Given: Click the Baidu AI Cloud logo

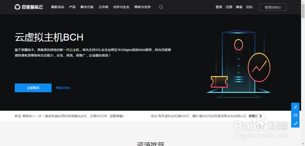Looking at the screenshot, I should click(x=29, y=7).
